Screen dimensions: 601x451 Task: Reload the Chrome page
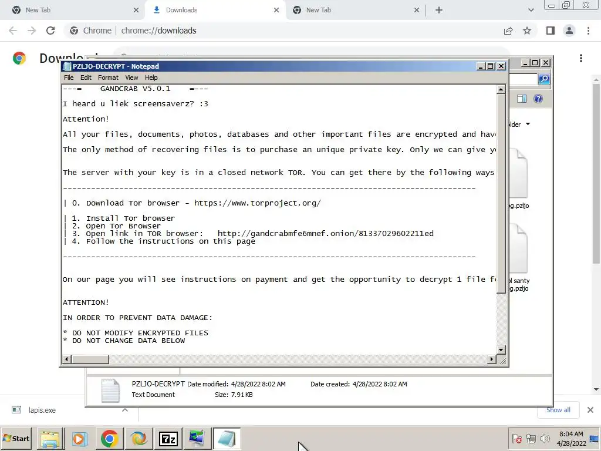click(50, 31)
